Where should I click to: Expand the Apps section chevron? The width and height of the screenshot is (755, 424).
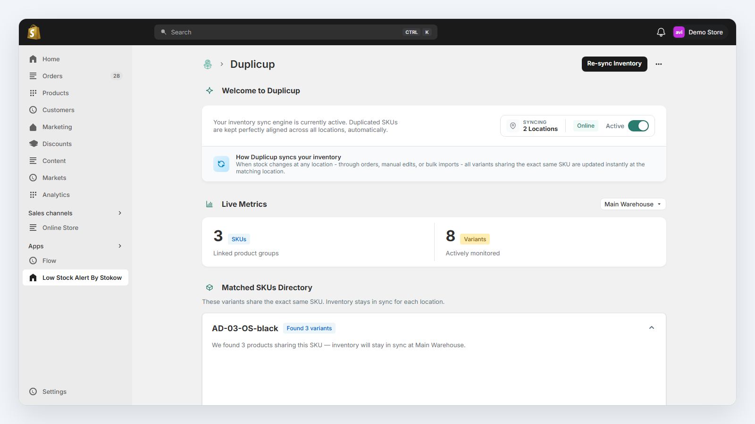click(120, 246)
